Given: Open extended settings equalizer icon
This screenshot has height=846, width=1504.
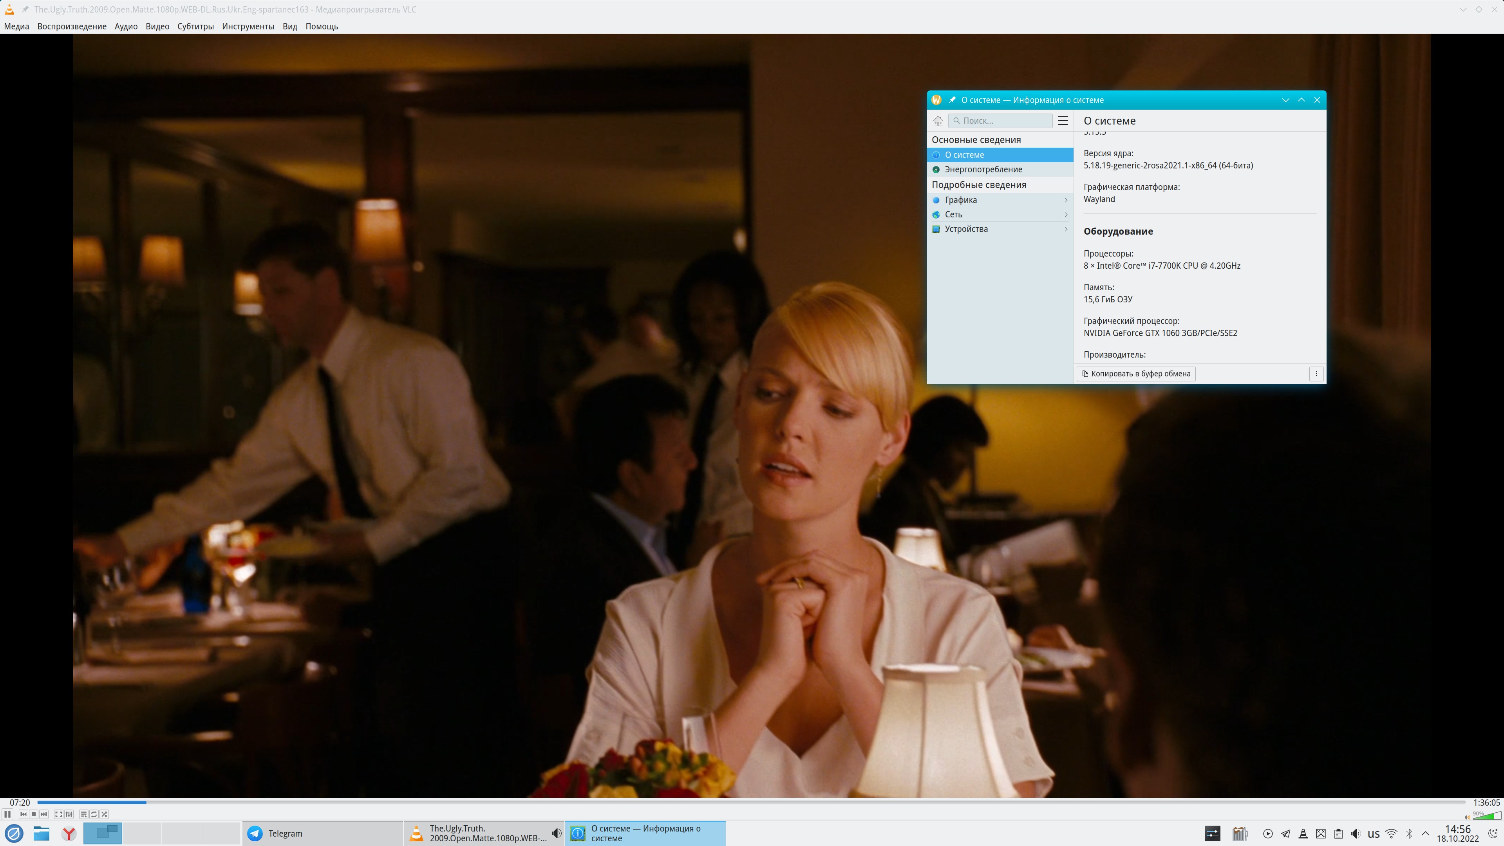Looking at the screenshot, I should click(69, 814).
